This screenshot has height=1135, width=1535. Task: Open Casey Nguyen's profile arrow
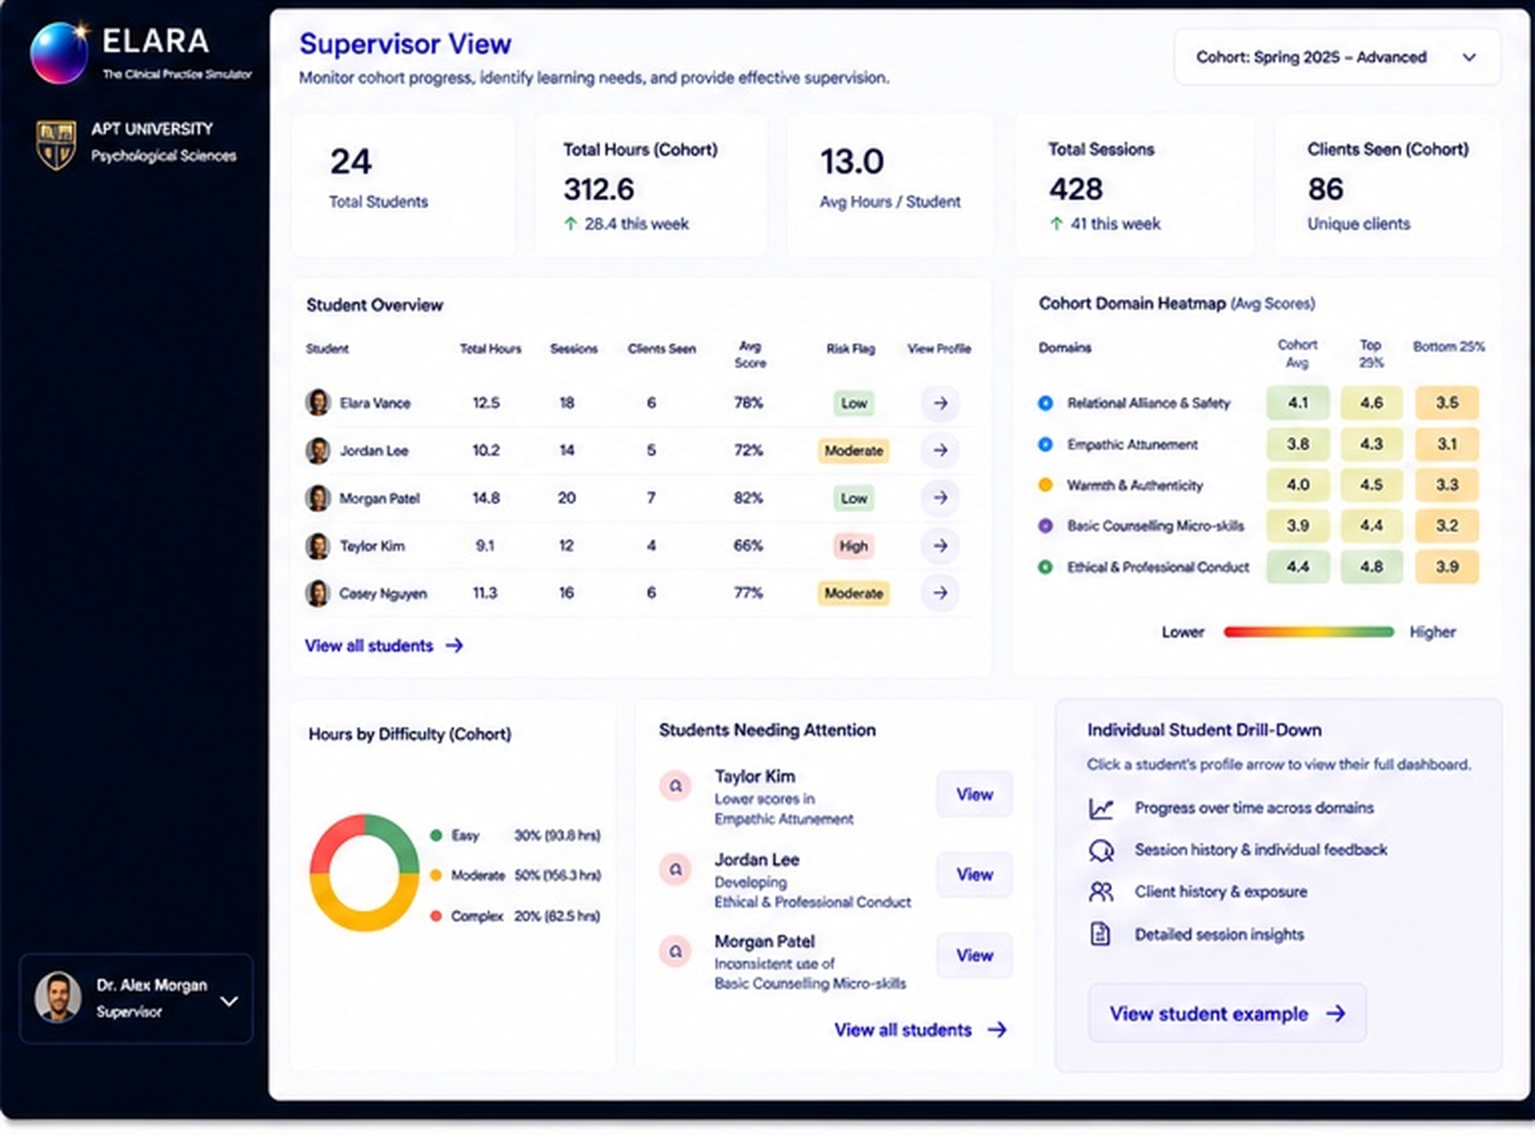(x=940, y=593)
